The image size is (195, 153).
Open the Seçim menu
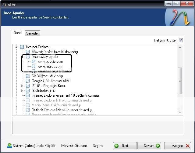point(98,146)
